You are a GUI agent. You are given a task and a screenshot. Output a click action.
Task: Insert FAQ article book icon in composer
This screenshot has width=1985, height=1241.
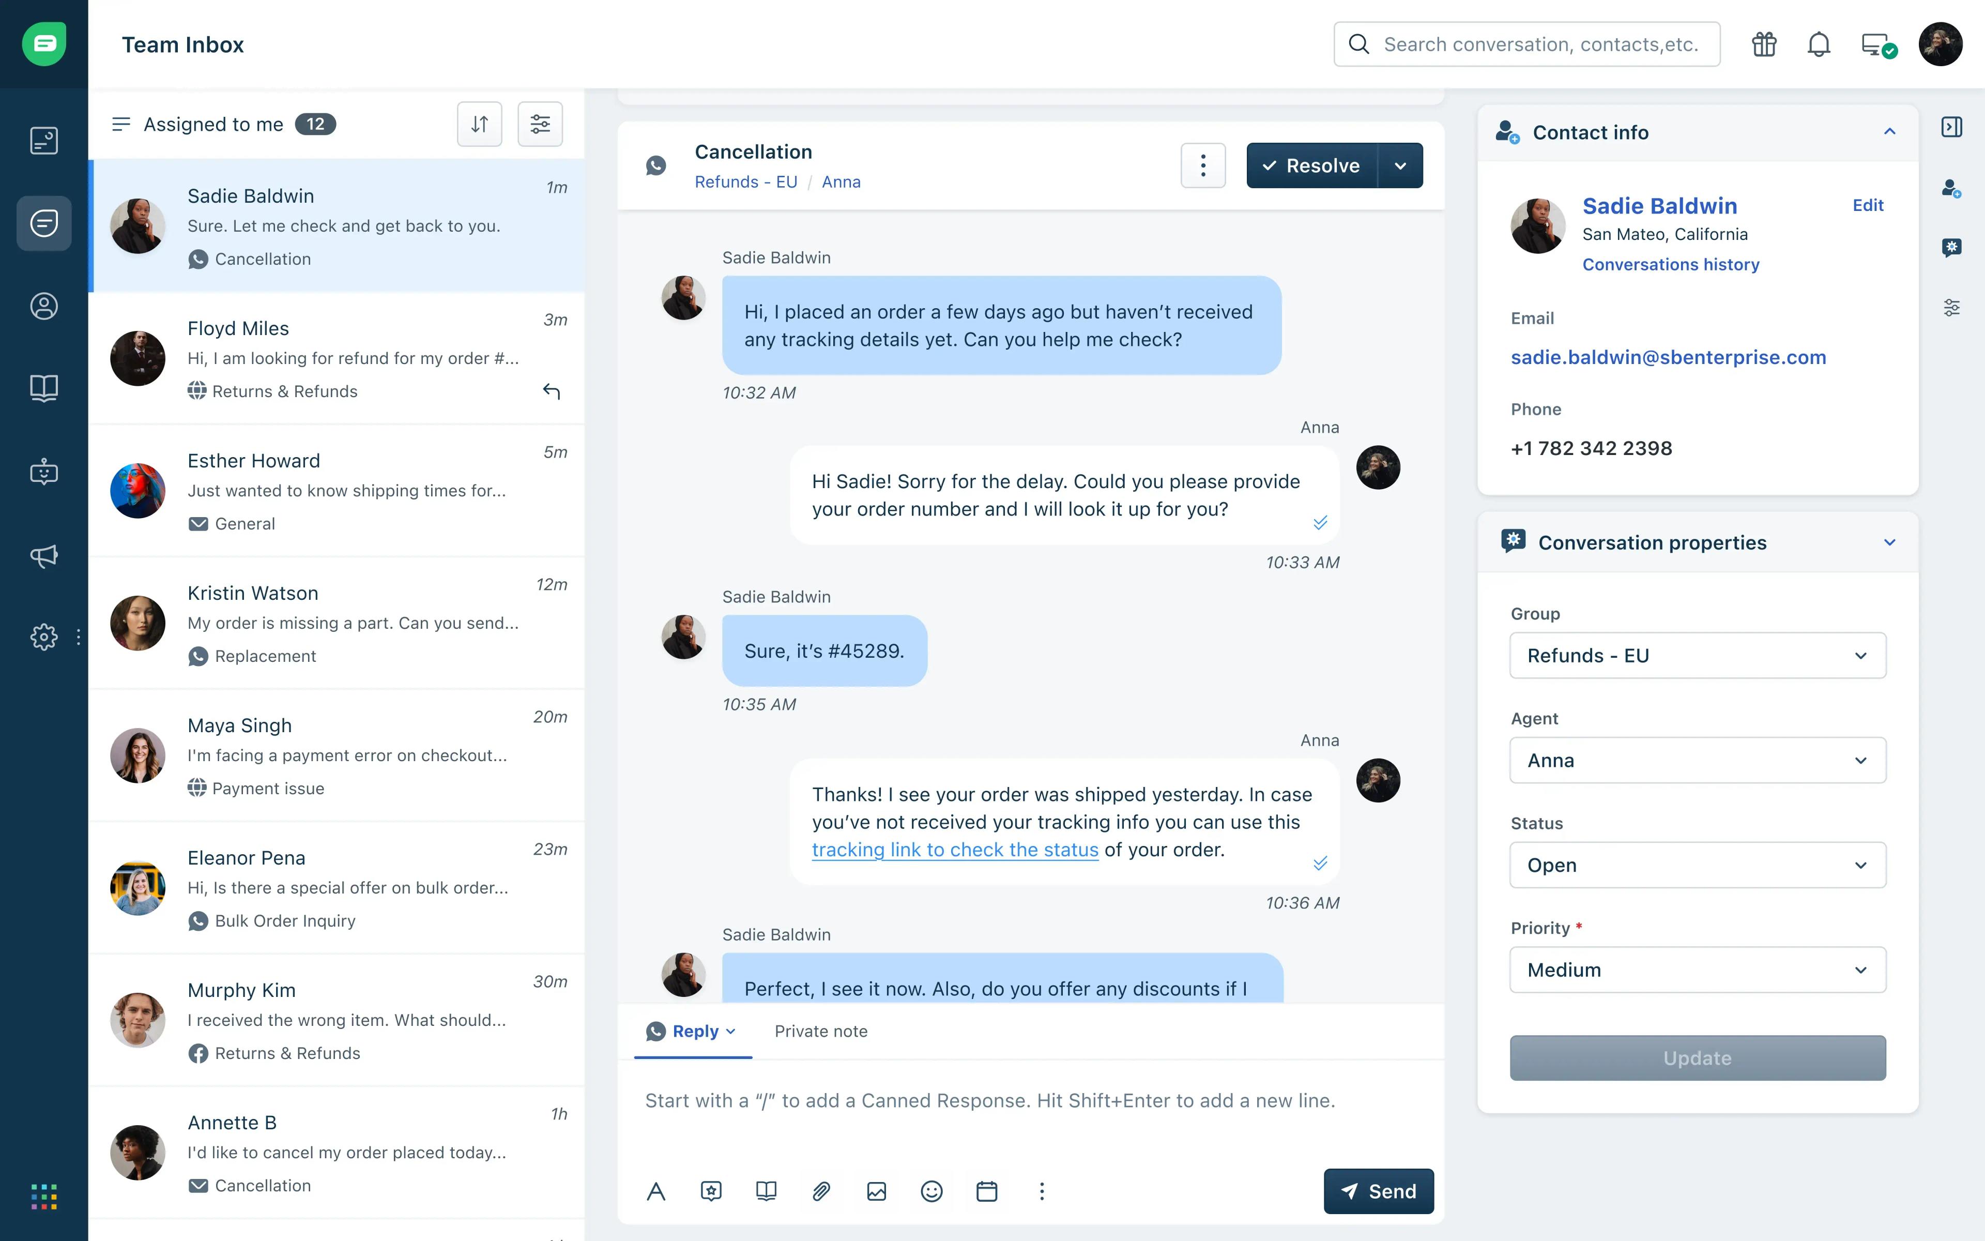(766, 1191)
